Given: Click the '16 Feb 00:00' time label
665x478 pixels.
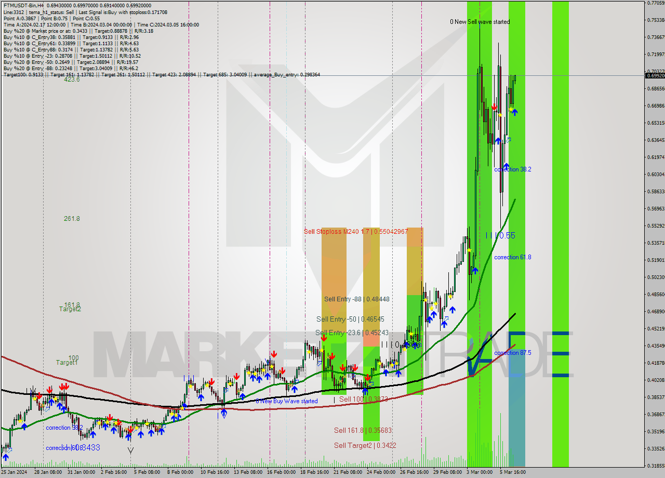Looking at the screenshot, I should (x=282, y=472).
